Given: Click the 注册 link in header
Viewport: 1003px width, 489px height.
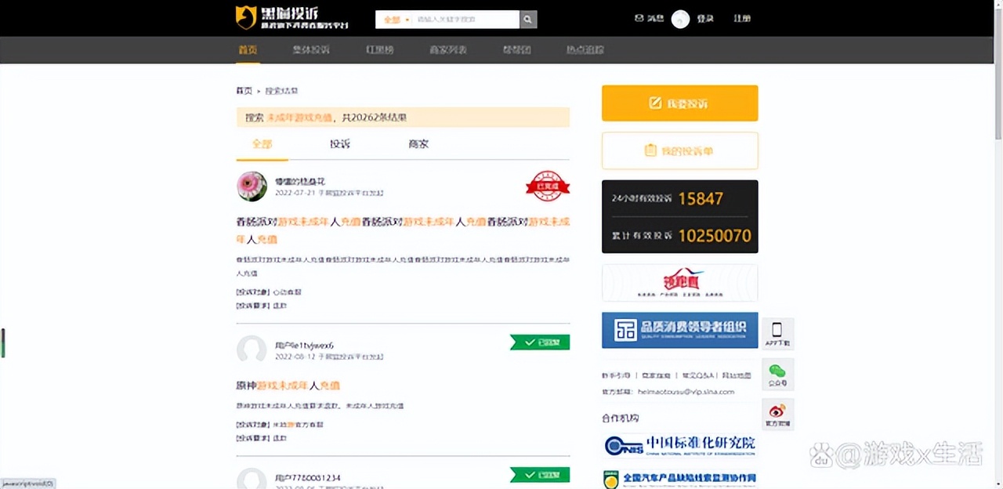Looking at the screenshot, I should [741, 18].
